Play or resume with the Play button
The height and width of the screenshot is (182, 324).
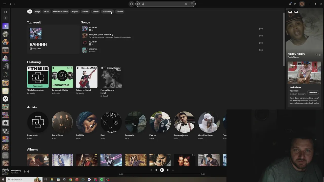click(x=162, y=170)
